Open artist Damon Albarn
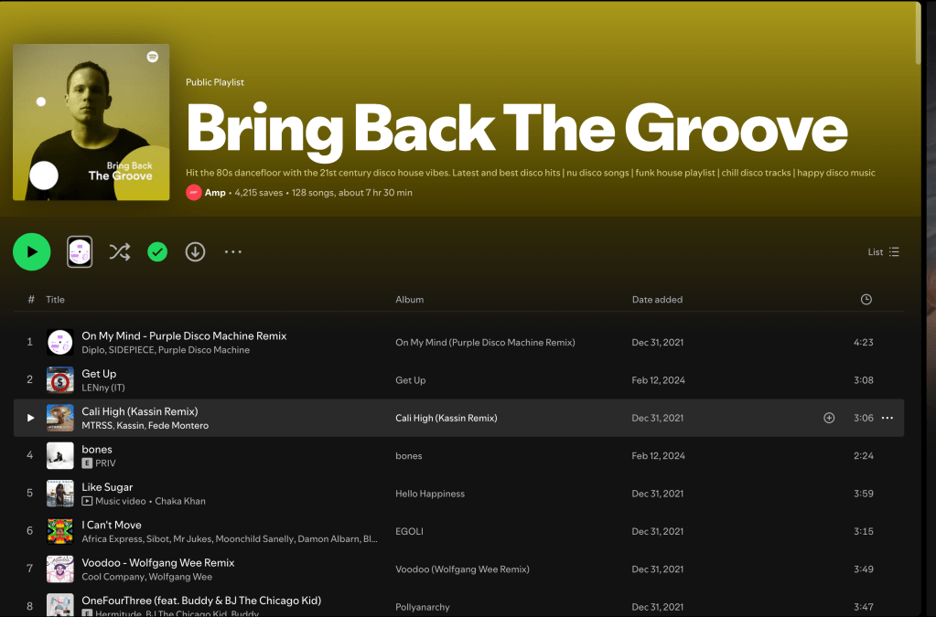936x617 pixels. (x=328, y=539)
